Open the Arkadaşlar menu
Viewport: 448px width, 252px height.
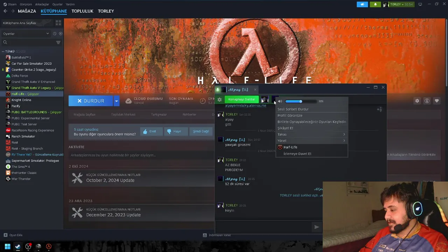click(42, 4)
